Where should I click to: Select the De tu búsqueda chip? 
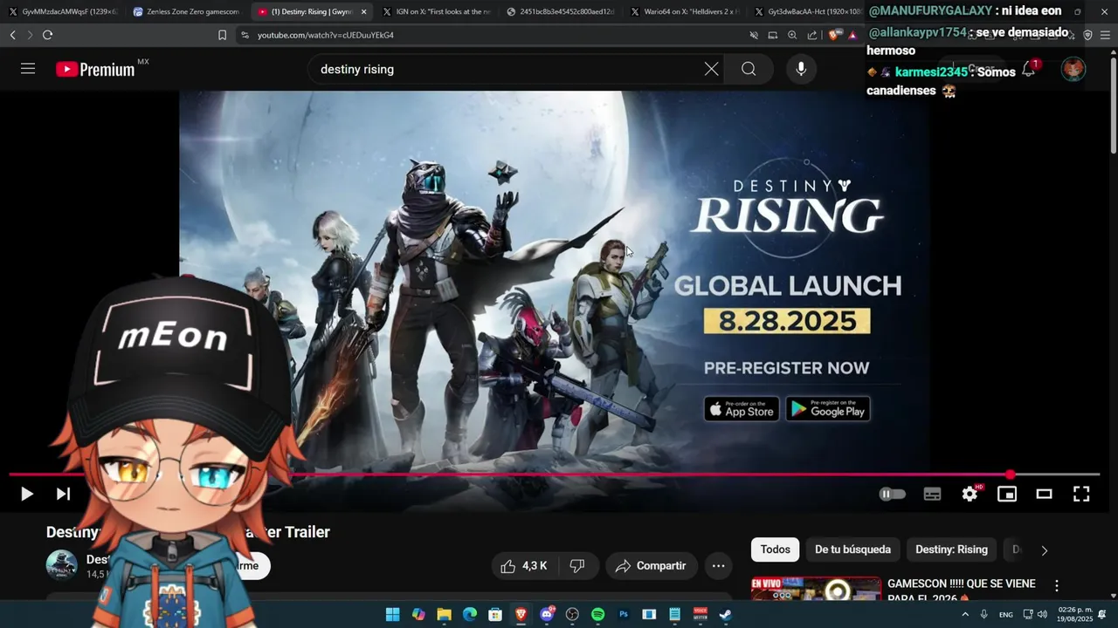[x=852, y=549]
